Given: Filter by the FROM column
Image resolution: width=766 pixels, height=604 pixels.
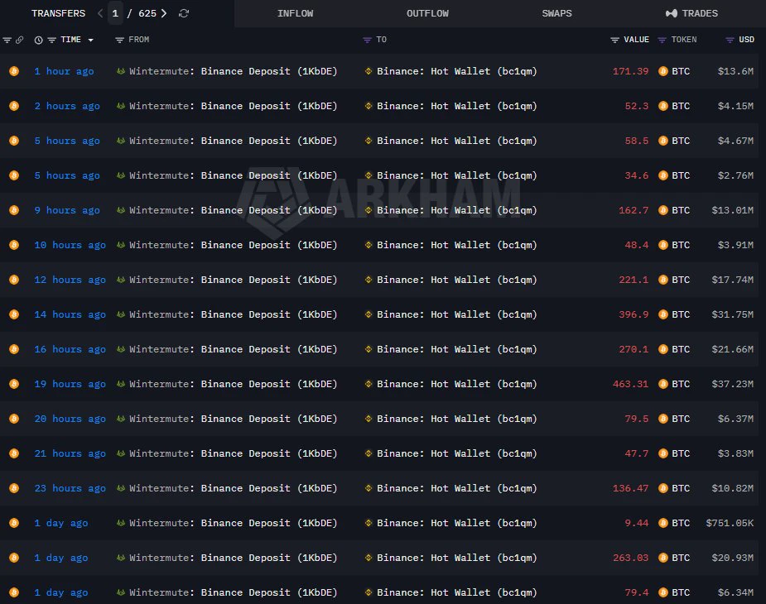Looking at the screenshot, I should click(x=119, y=40).
